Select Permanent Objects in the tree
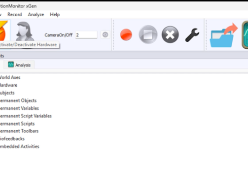248x186 pixels. click(x=18, y=100)
